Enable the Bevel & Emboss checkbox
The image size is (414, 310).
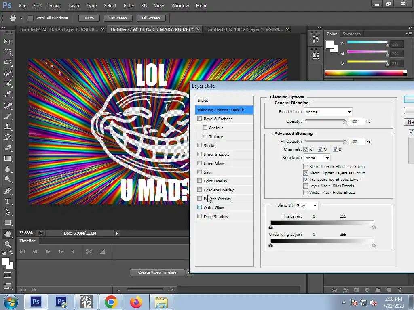200,119
